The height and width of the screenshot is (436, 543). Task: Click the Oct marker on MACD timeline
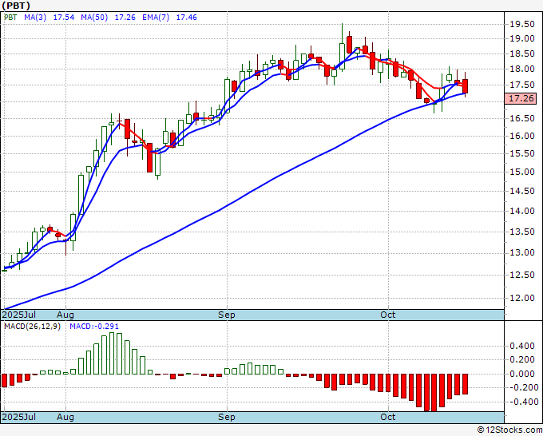coord(387,417)
